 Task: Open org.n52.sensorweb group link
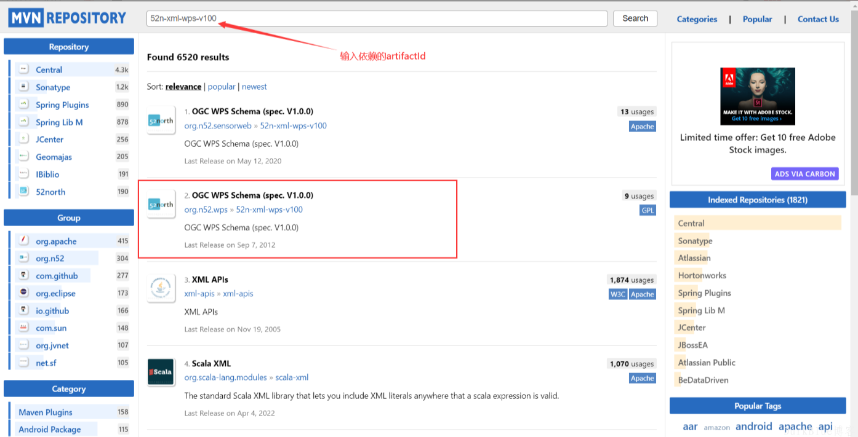pyautogui.click(x=218, y=125)
